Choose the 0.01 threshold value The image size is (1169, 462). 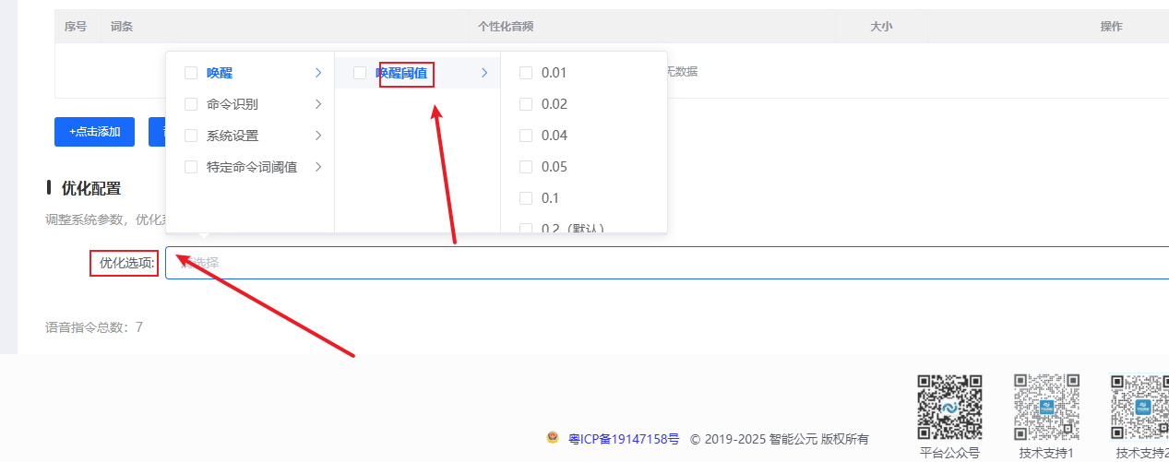(584, 73)
